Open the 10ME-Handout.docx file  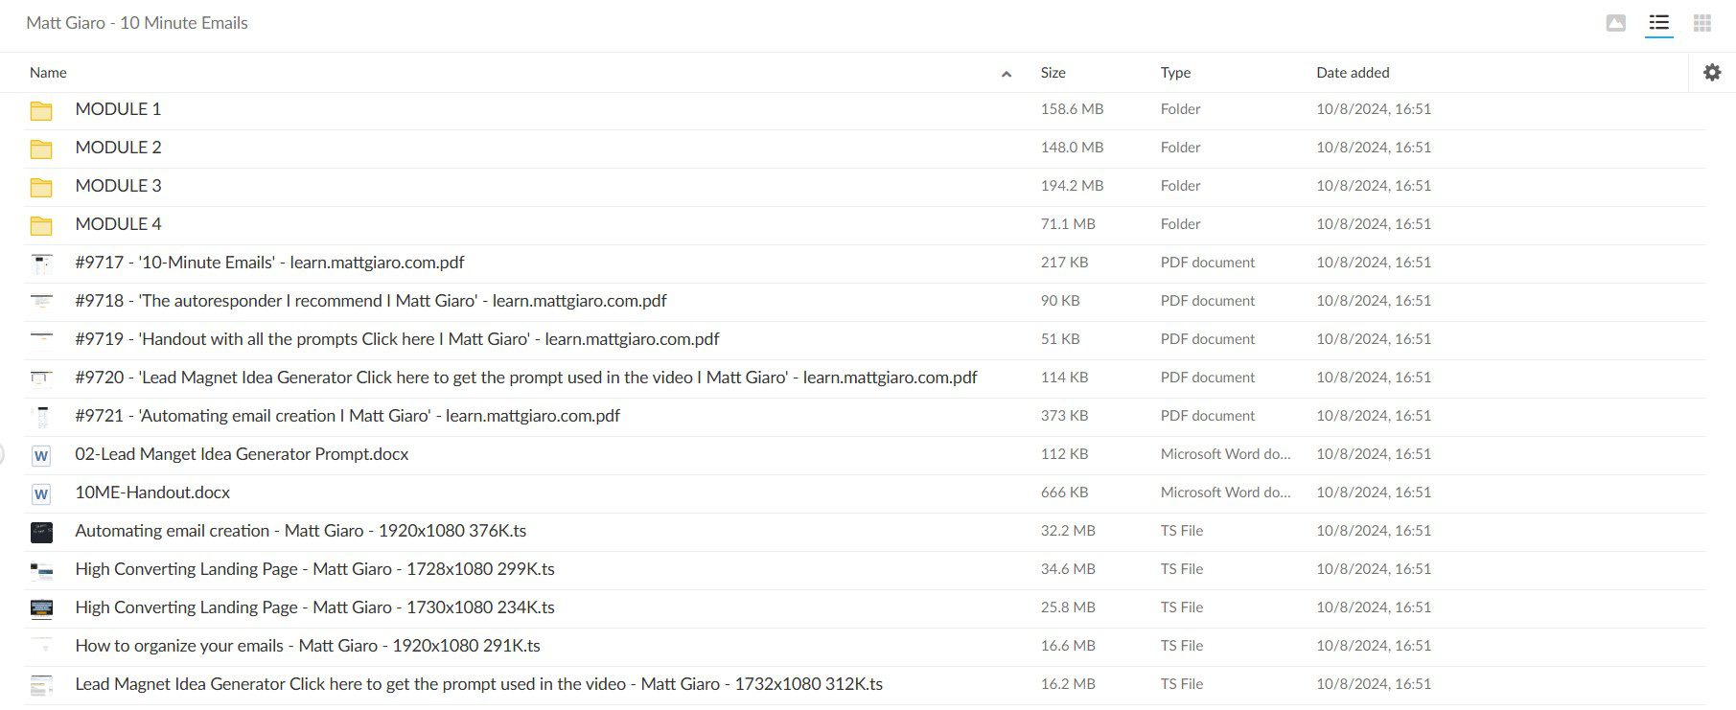152,492
